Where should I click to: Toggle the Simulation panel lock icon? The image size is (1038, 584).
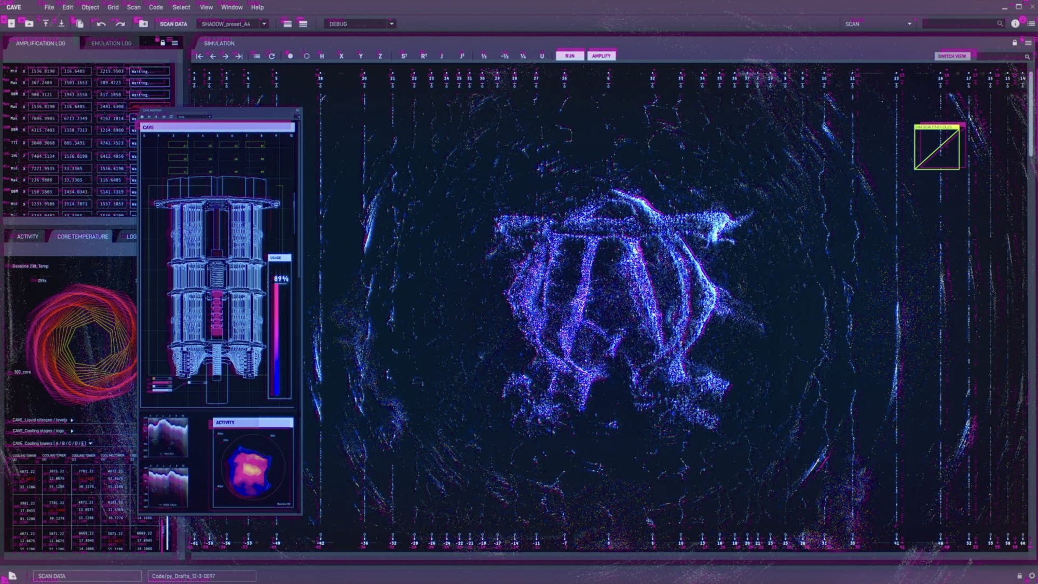tap(1015, 43)
